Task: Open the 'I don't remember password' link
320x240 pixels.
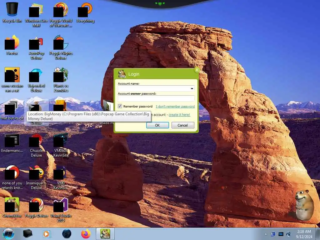Action: 175,106
